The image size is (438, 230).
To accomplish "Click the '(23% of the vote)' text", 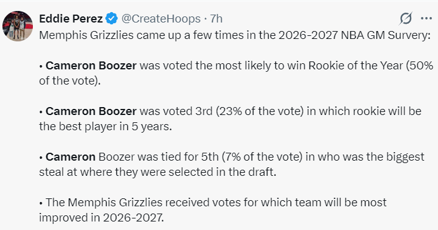I will [260, 111].
